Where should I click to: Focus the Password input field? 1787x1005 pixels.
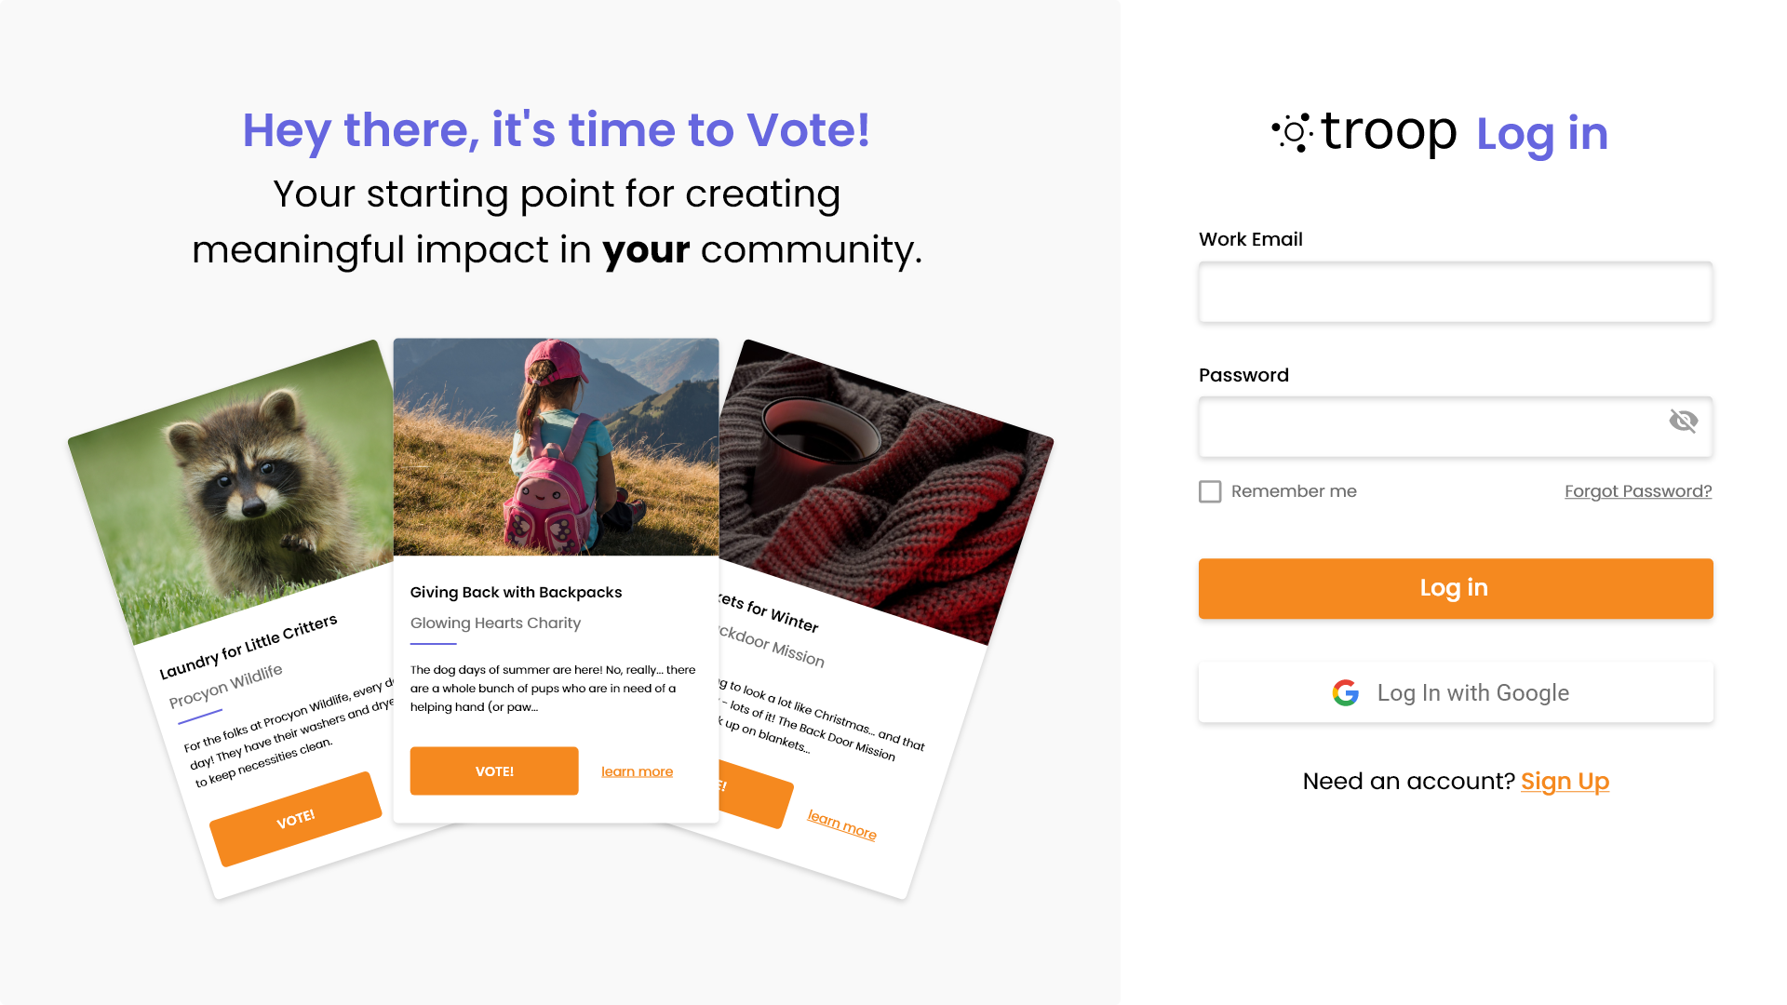point(1456,427)
